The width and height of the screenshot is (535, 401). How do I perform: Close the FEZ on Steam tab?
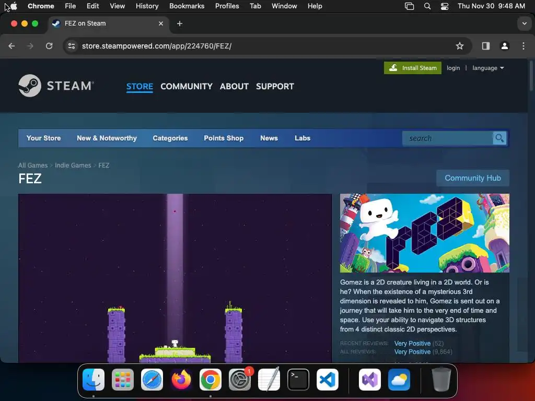coord(161,23)
